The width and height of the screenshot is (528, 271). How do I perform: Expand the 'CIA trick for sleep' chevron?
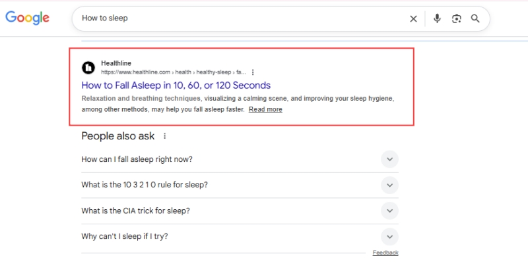point(389,210)
